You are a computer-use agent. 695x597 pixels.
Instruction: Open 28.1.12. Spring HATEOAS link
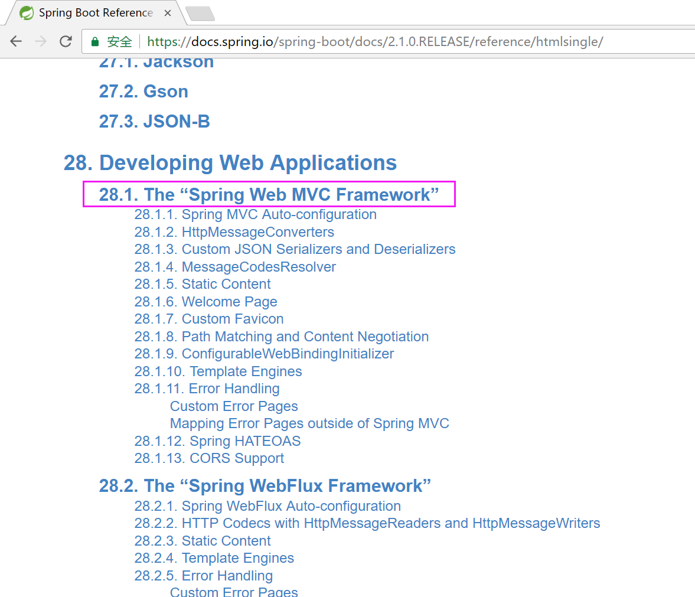tap(217, 441)
